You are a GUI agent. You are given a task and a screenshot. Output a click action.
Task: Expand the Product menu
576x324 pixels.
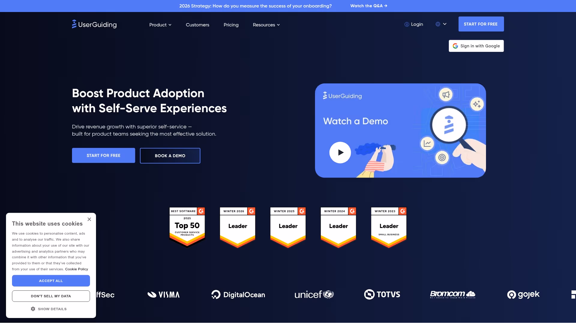pos(160,25)
